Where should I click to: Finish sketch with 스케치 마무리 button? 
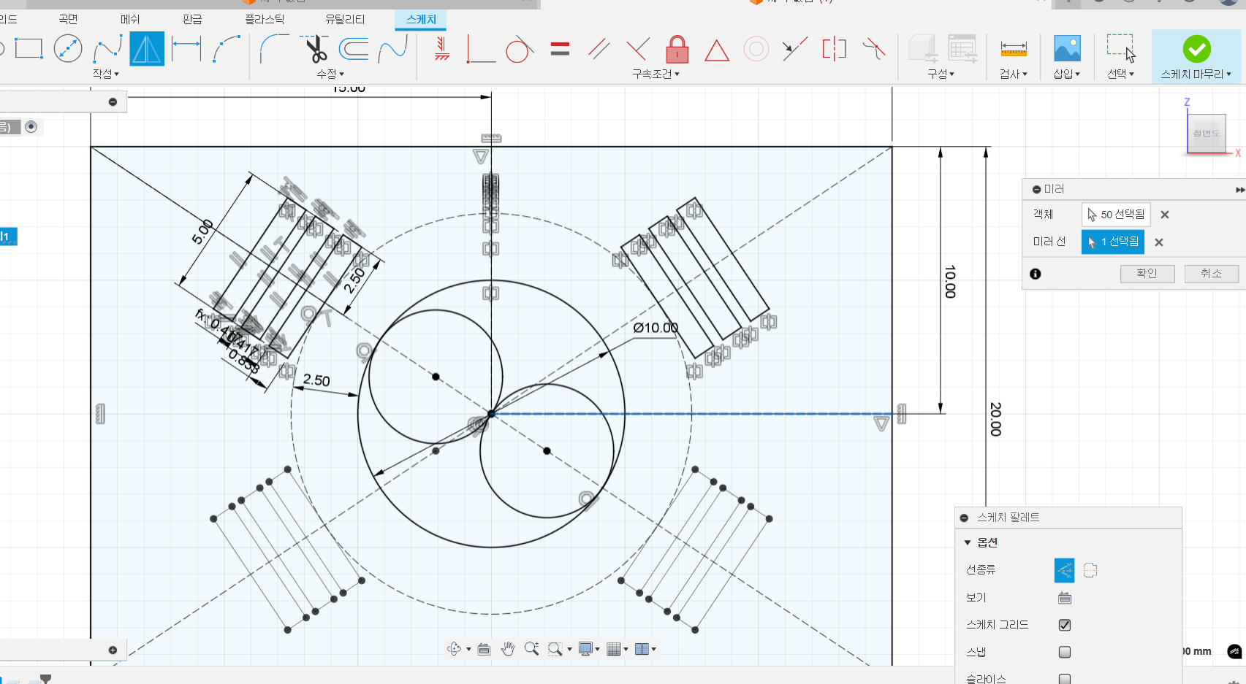(x=1196, y=56)
